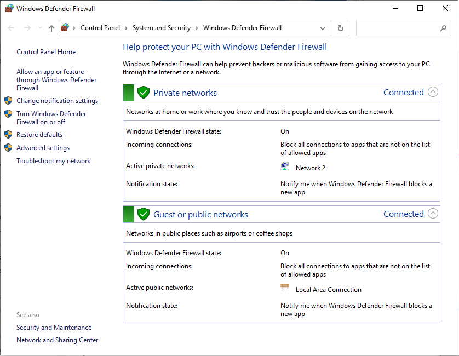This screenshot has width=459, height=356.
Task: Click the Network 2 icon
Action: (x=284, y=166)
